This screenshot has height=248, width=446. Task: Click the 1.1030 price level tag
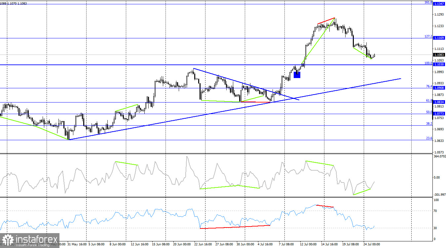tap(439, 65)
